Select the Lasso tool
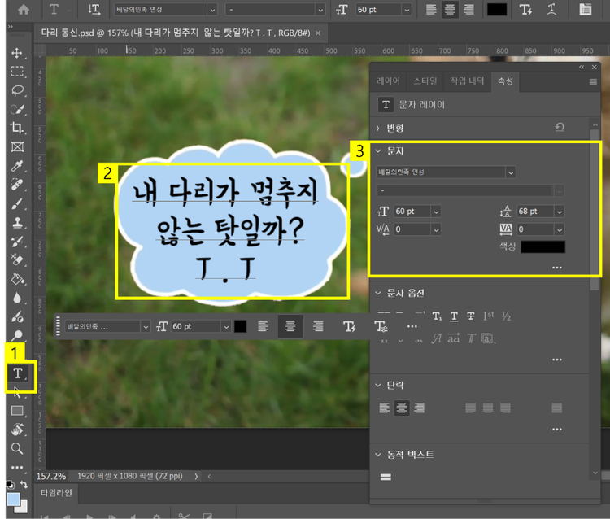The image size is (610, 519). tap(17, 90)
